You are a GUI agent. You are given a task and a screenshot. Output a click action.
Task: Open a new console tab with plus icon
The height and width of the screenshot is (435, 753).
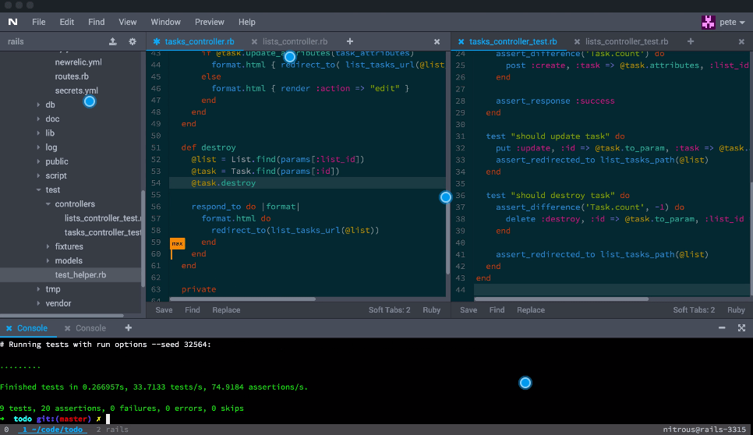(129, 328)
